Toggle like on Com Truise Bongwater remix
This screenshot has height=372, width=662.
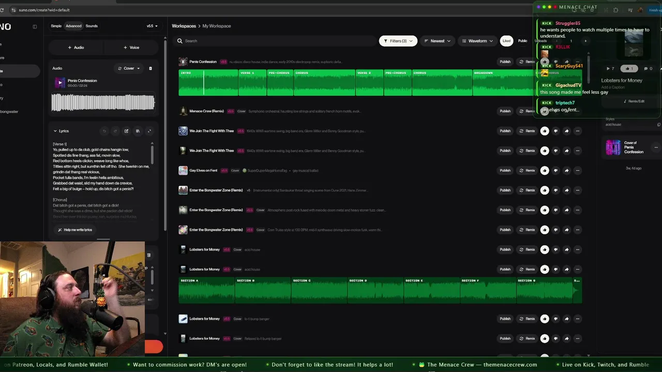pyautogui.click(x=545, y=230)
